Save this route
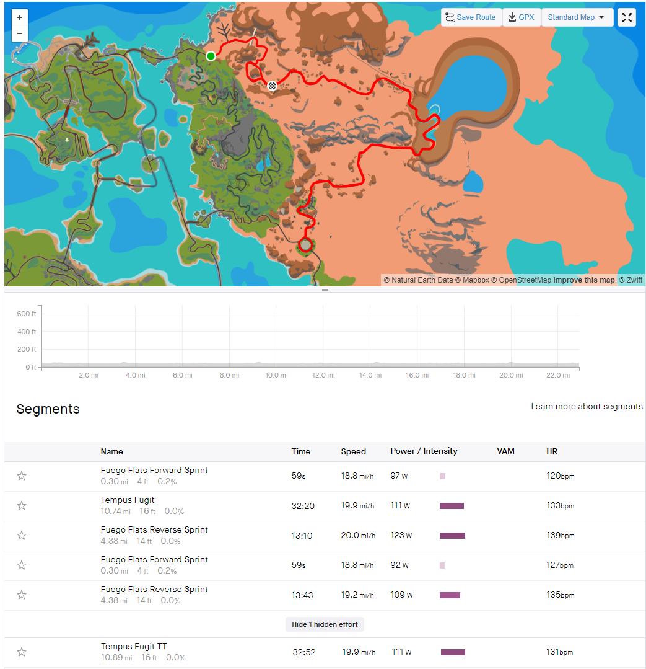This screenshot has height=669, width=646. [471, 17]
